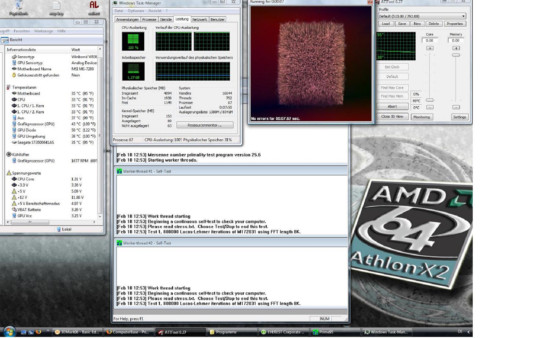Screen dimensions: 542x338
Task: Open the Hilfe menu in EVEREST
Action: 61,31
